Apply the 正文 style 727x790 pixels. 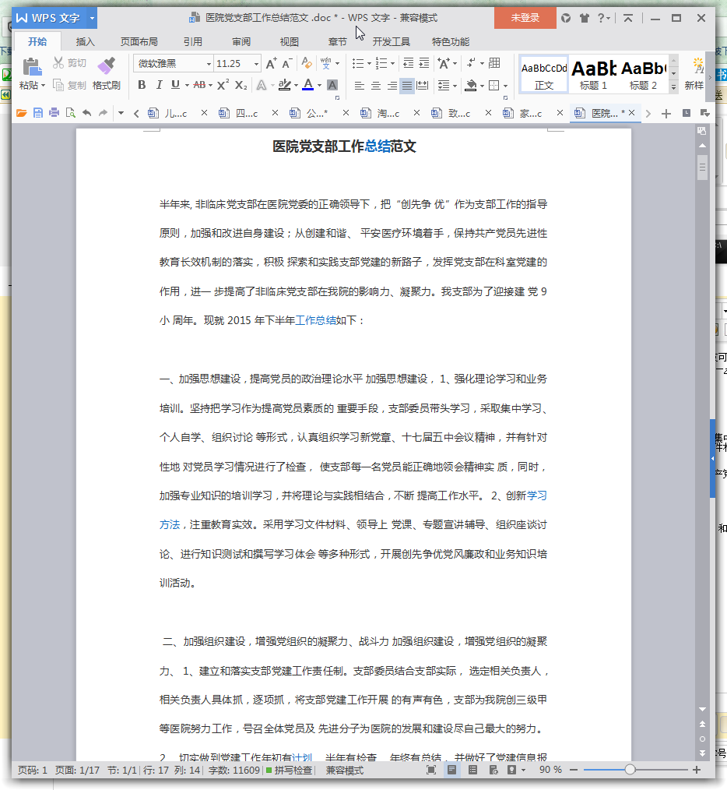pyautogui.click(x=544, y=73)
